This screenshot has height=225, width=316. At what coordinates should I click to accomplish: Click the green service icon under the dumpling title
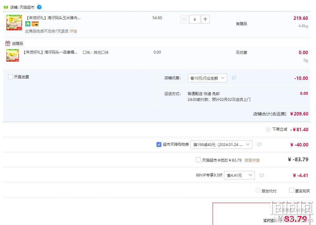tap(28, 24)
